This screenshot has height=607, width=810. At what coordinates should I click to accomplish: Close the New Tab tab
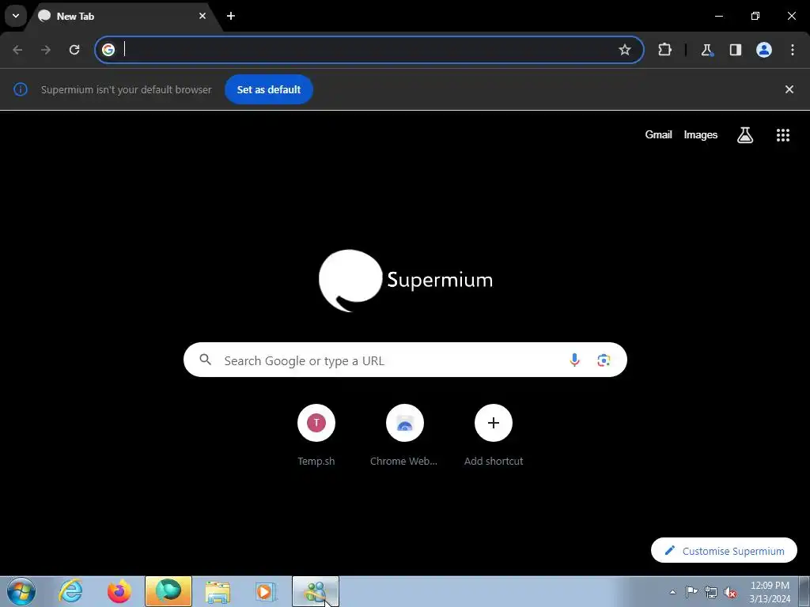(202, 16)
